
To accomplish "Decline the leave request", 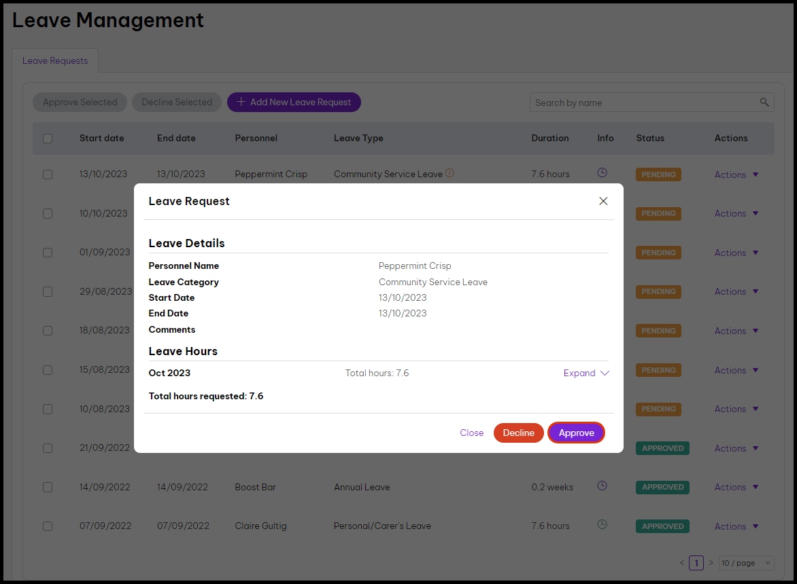I will click(x=518, y=433).
